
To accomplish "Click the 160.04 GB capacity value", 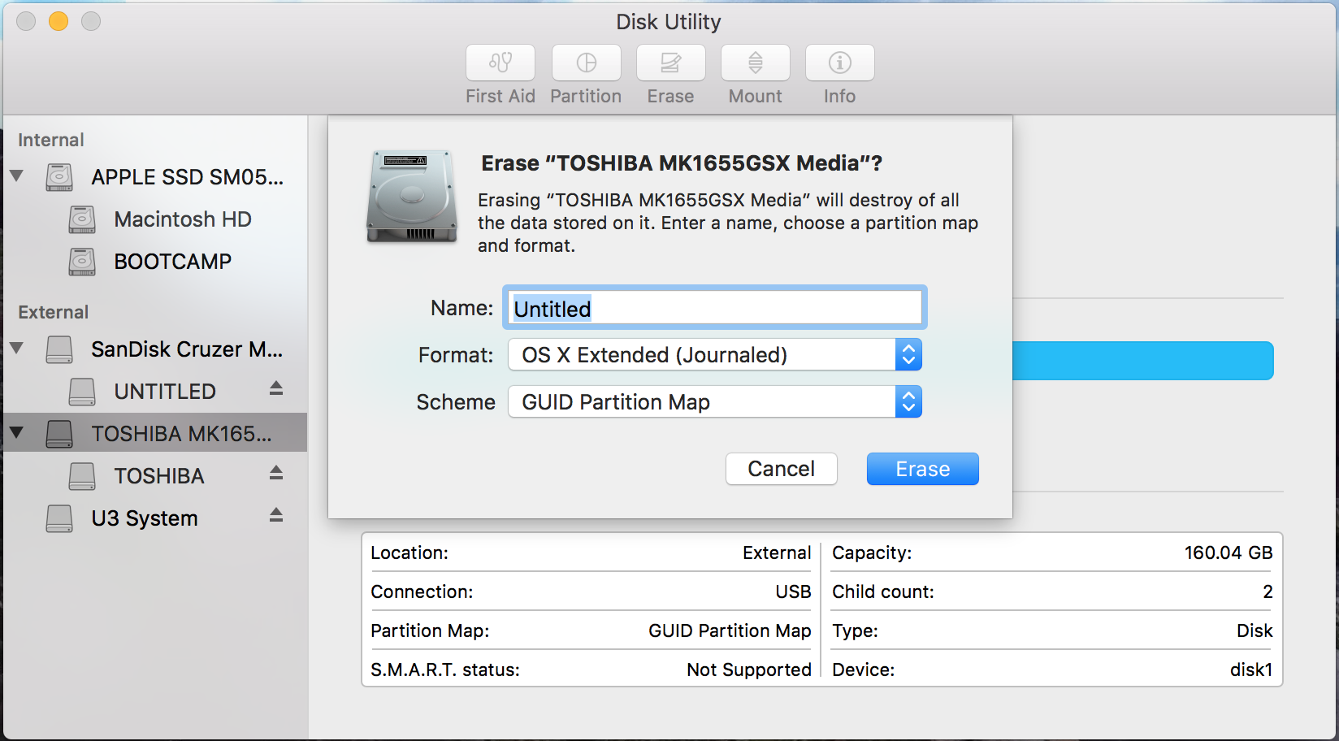I will [1228, 552].
